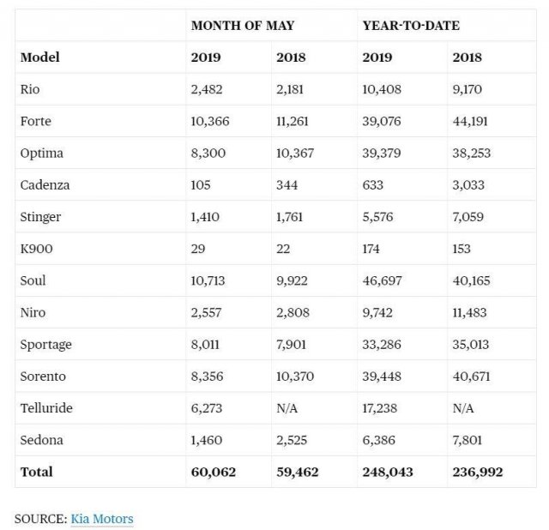Select the Forte model cell
The image size is (549, 530).
click(35, 121)
